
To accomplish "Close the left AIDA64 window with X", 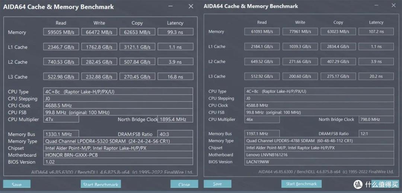I will (x=191, y=7).
